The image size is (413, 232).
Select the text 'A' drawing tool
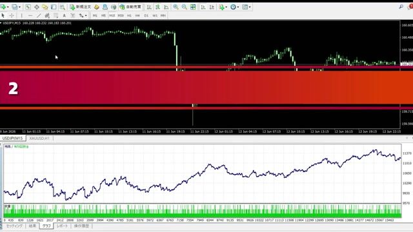click(x=65, y=15)
